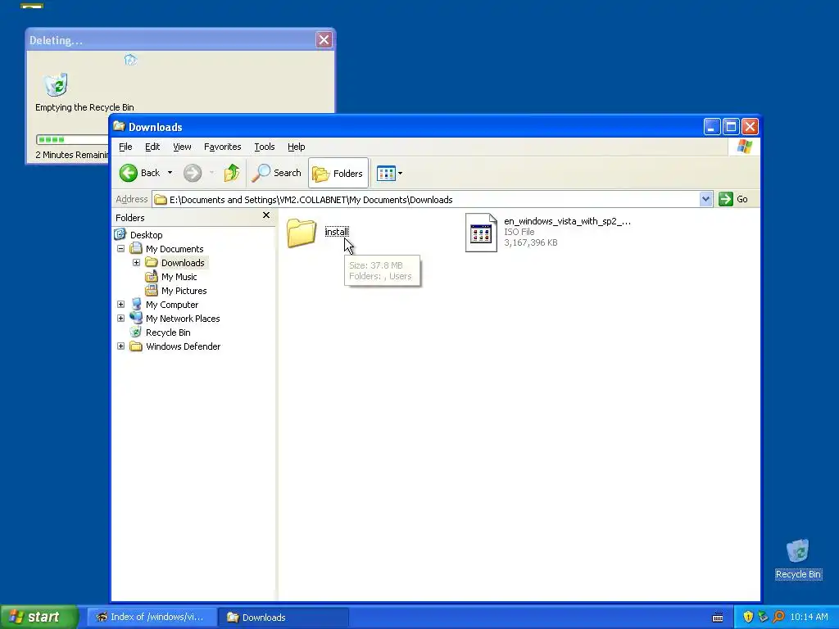Image resolution: width=839 pixels, height=629 pixels.
Task: Click the install folder name label
Action: pos(337,232)
